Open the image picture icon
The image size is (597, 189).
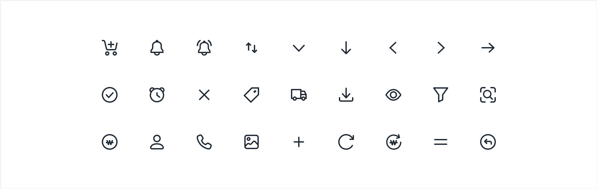252,142
